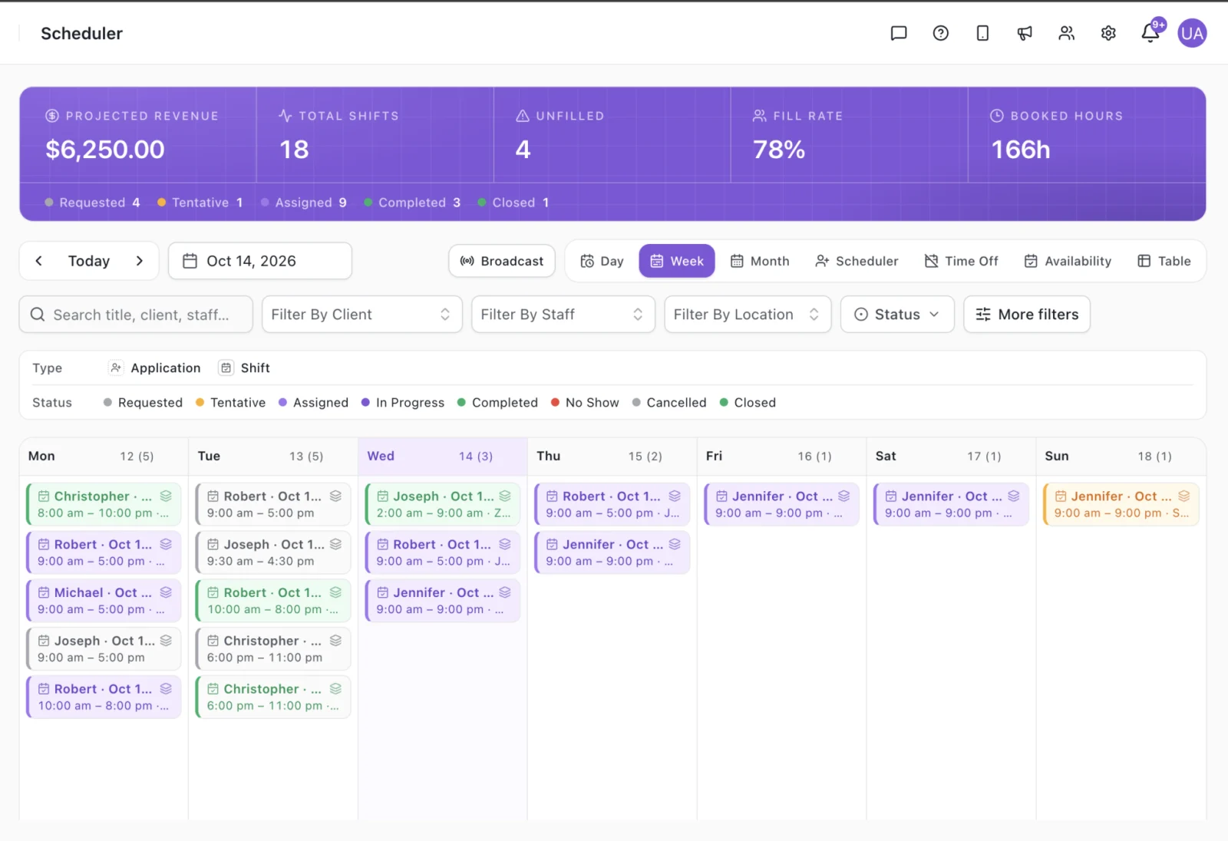1228x841 pixels.
Task: Click Closed green dot in status legend
Action: pos(724,402)
